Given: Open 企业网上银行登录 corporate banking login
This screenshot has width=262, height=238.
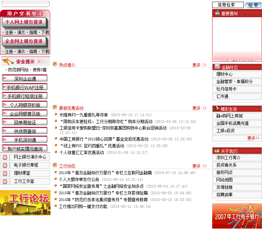Looking at the screenshot, I should pyautogui.click(x=24, y=41).
